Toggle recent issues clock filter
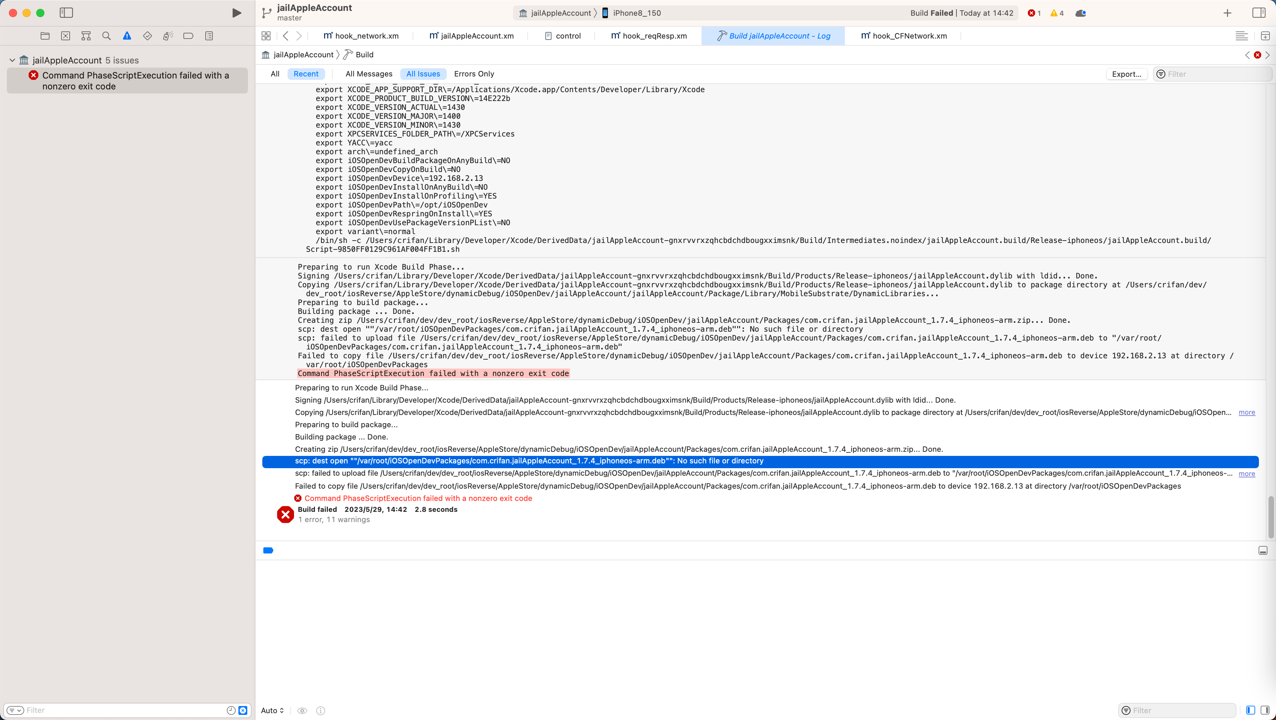The image size is (1276, 720). tap(231, 710)
